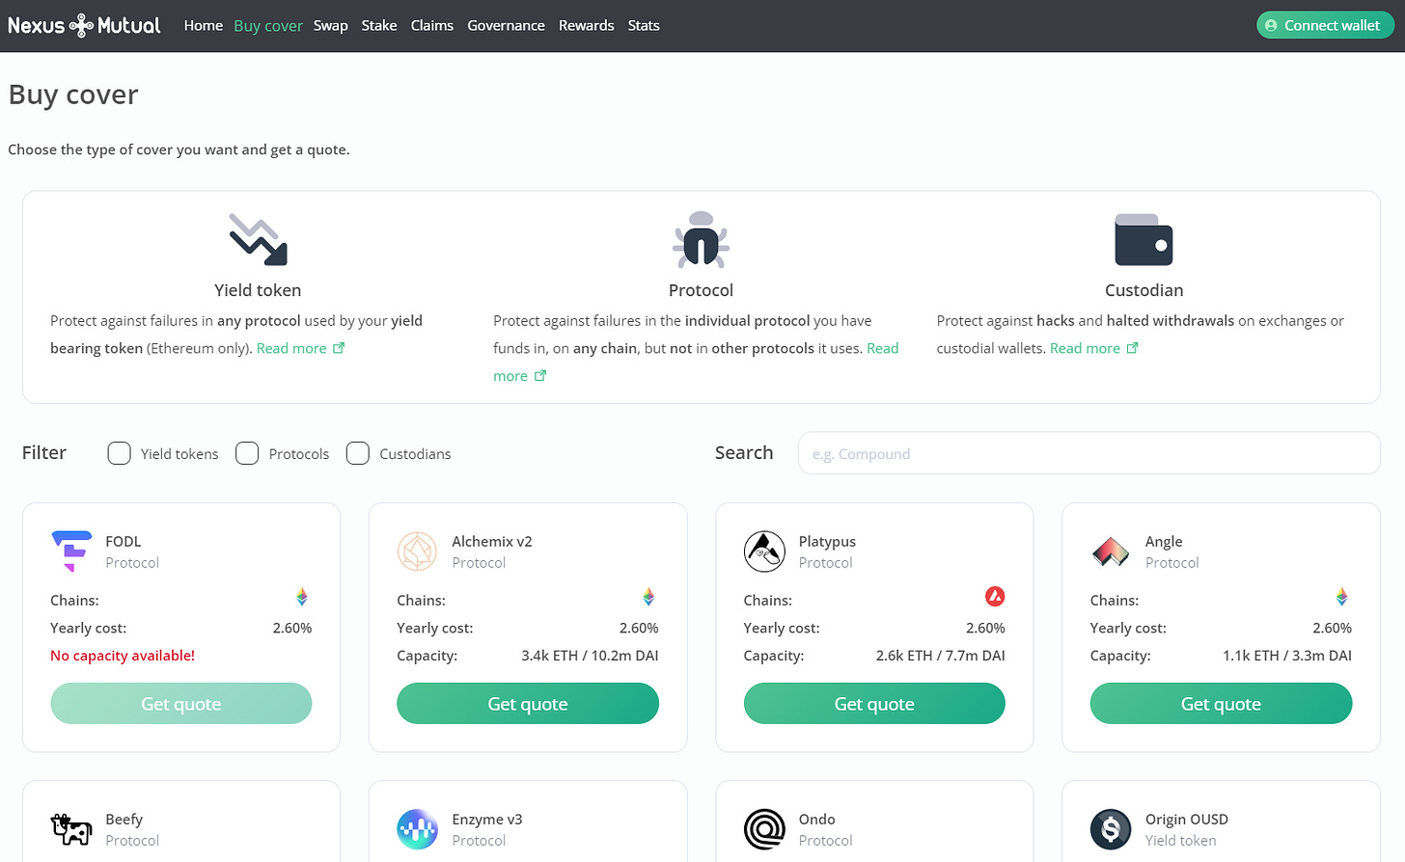This screenshot has width=1405, height=862.
Task: Click the Beefy name text
Action: 124,820
